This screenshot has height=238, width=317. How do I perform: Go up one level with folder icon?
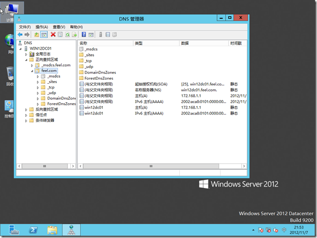click(x=36, y=35)
